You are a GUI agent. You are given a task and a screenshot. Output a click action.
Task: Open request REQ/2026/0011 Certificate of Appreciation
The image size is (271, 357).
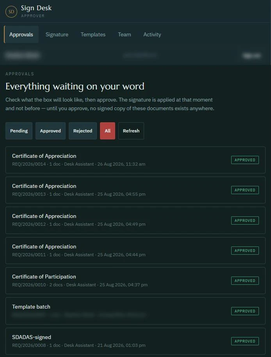(135, 250)
